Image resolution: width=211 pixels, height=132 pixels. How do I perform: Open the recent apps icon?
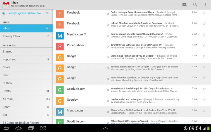click(x=31, y=128)
